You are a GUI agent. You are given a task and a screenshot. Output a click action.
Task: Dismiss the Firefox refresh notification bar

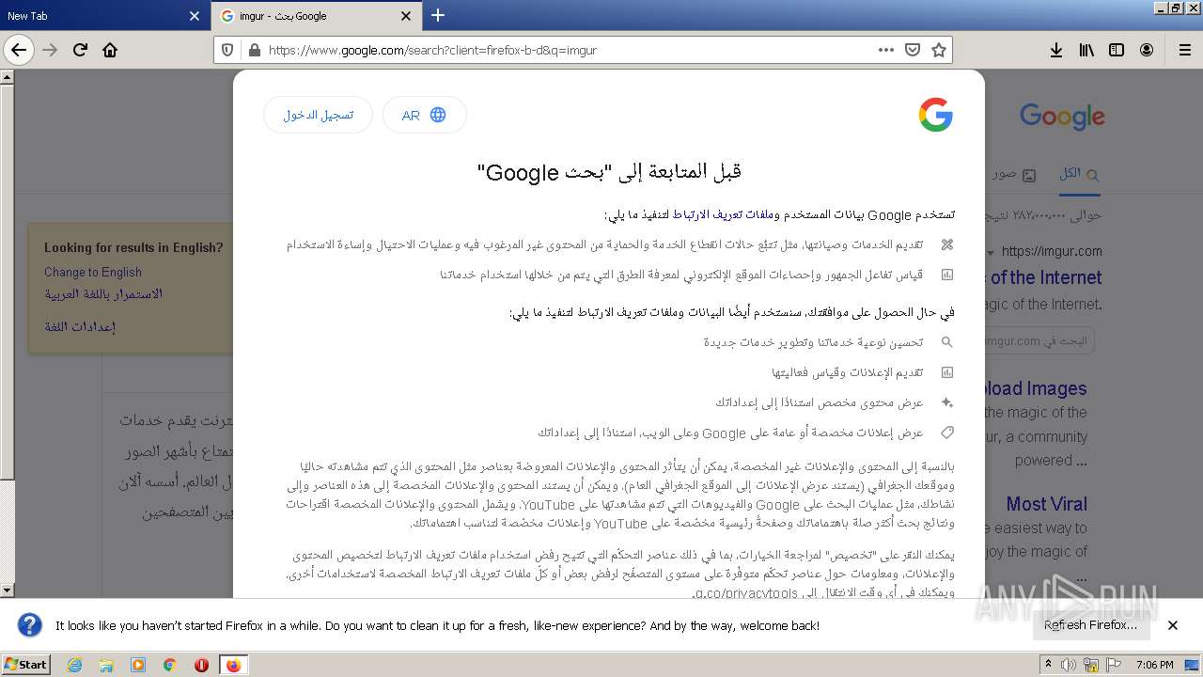click(1173, 625)
